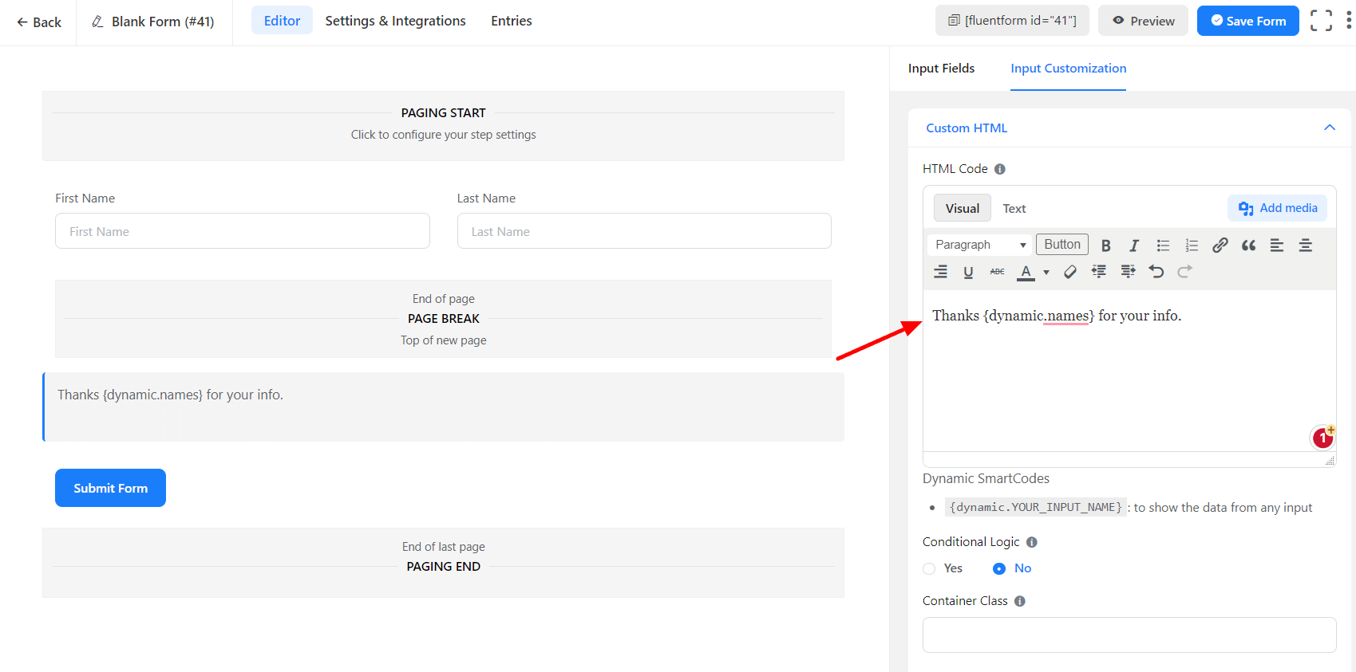Image resolution: width=1356 pixels, height=672 pixels.
Task: Insert a numbered list
Action: pos(1192,246)
